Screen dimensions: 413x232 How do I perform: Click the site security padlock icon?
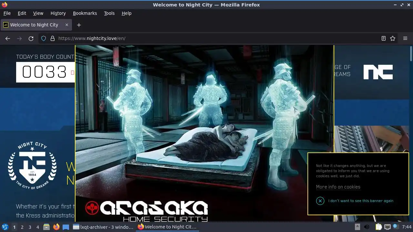tap(53, 38)
